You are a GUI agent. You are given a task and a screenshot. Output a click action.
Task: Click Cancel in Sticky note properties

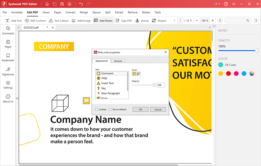[x=158, y=110]
